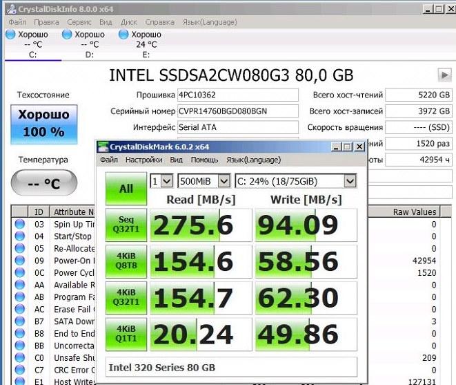Open Диск menu in CrystalDiskInfo
Image resolution: width=456 pixels, height=385 pixels.
[x=129, y=22]
